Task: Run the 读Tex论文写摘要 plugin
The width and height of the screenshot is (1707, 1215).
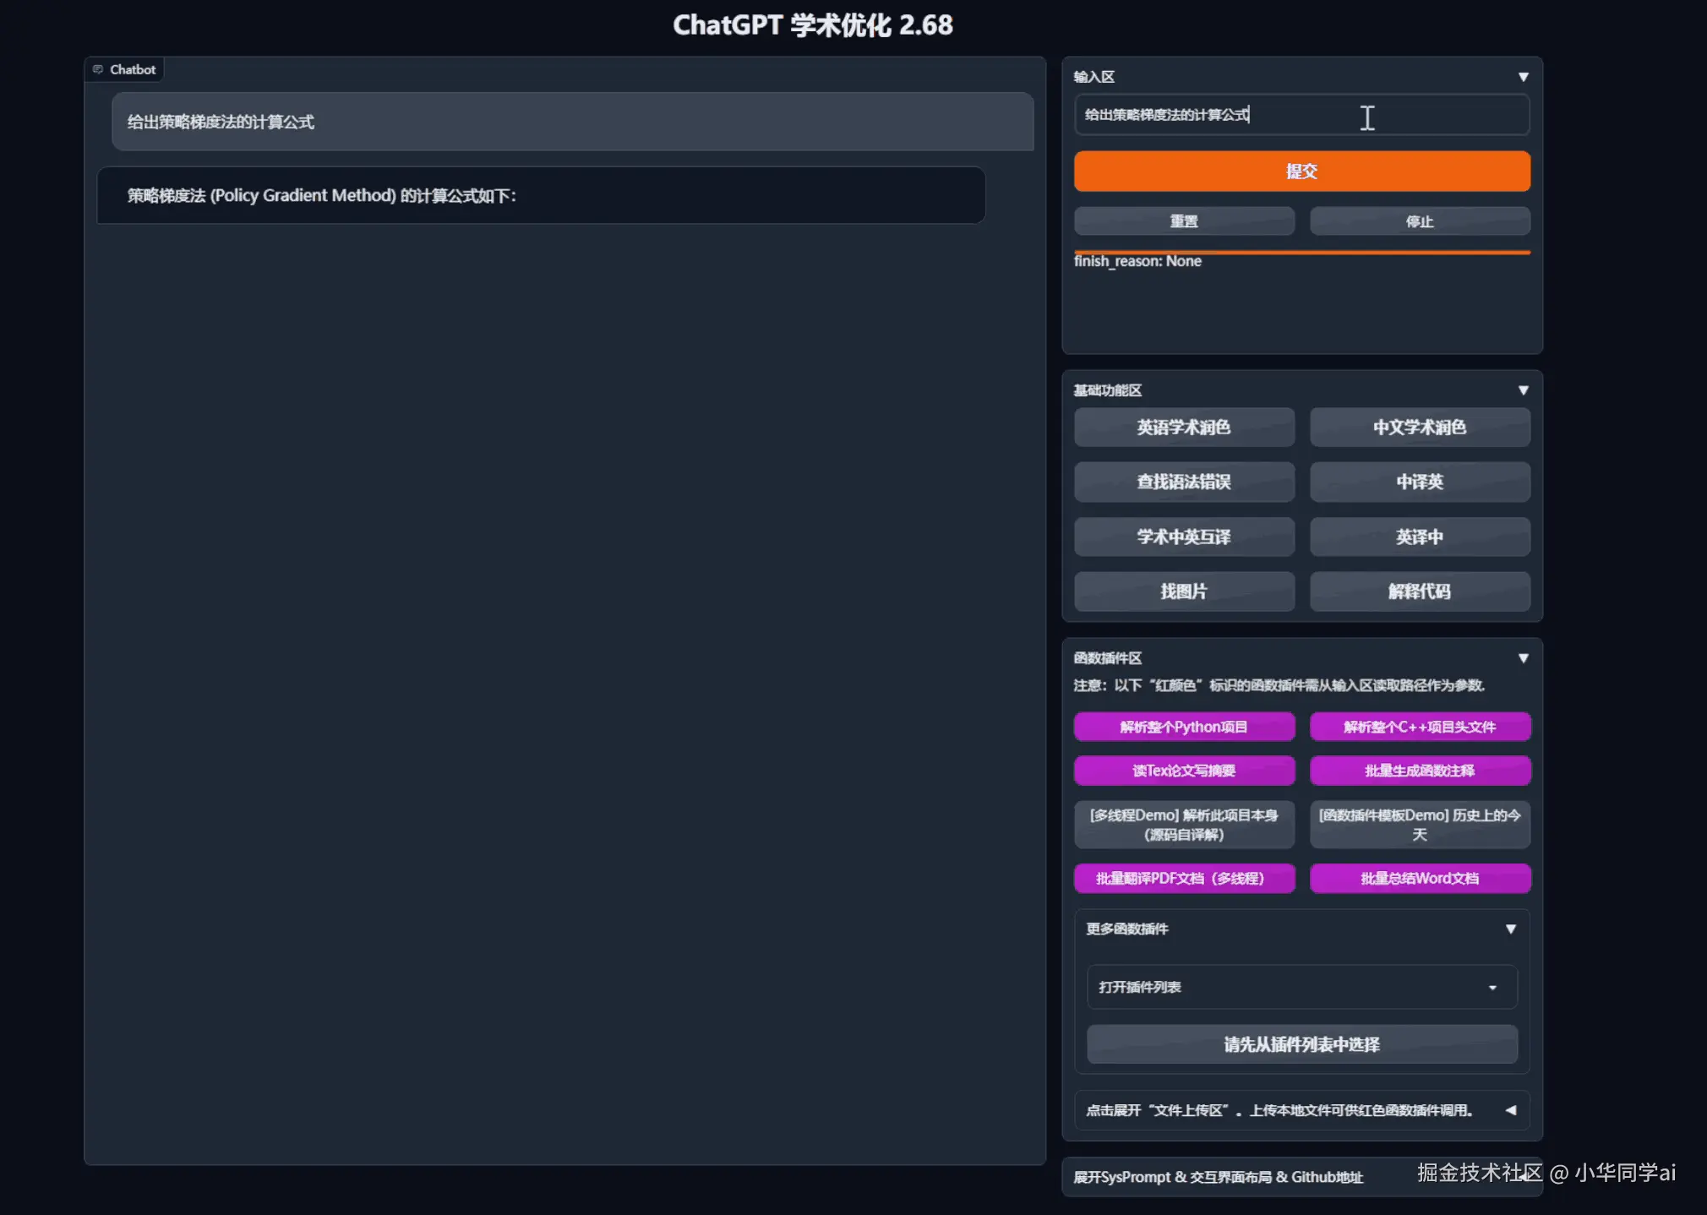Action: click(1184, 771)
